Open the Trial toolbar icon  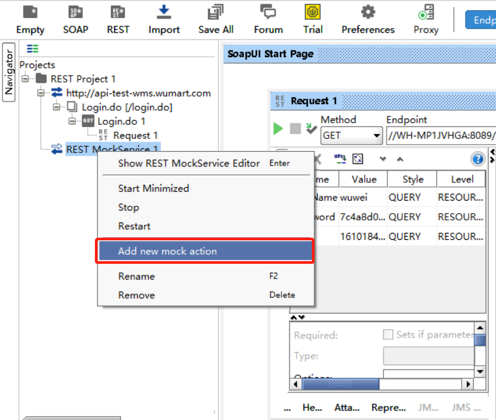tap(312, 20)
